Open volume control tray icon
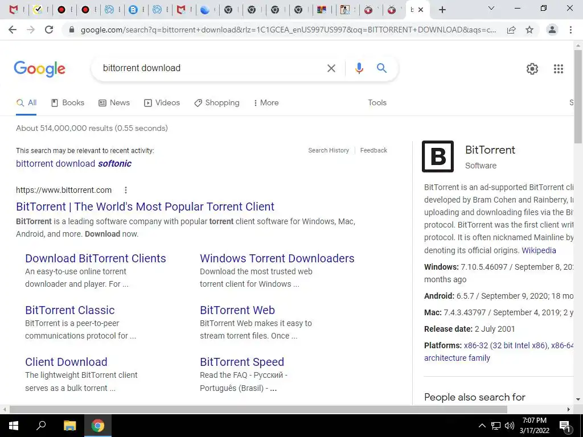583x437 pixels. 510,426
